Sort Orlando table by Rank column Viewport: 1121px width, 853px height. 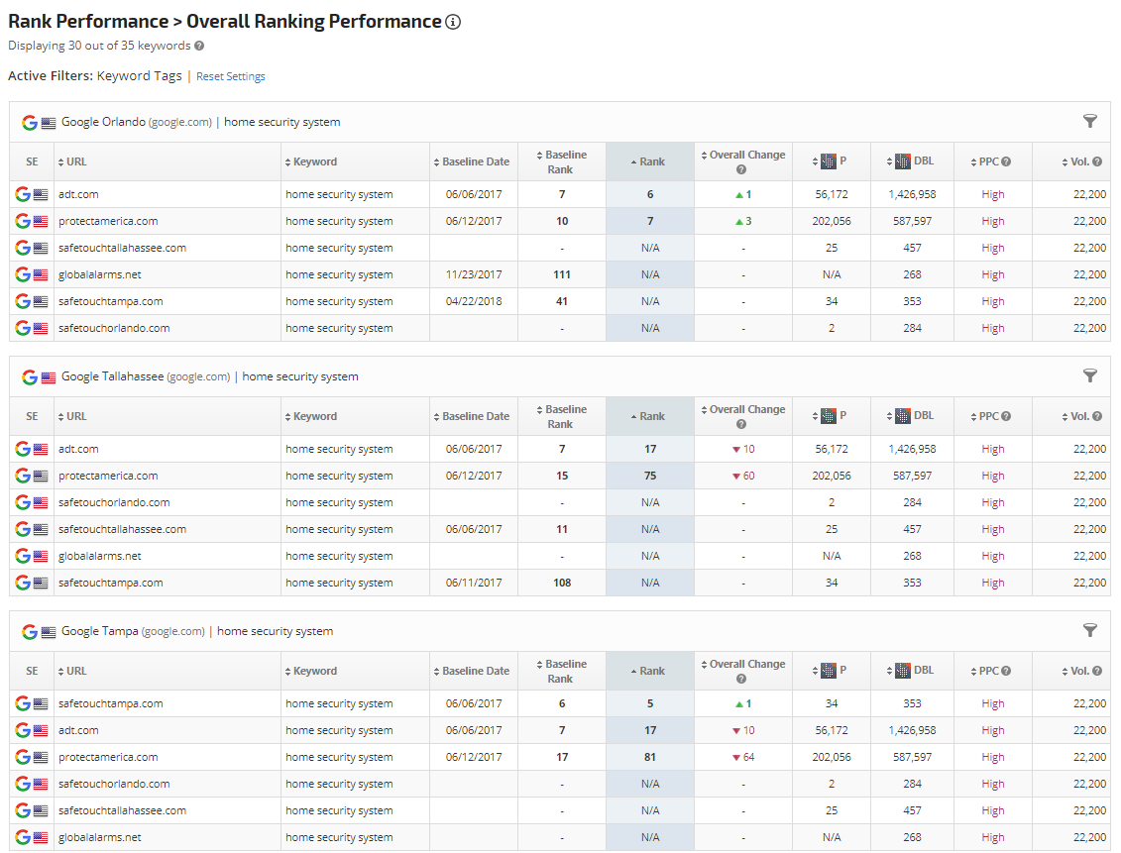650,161
